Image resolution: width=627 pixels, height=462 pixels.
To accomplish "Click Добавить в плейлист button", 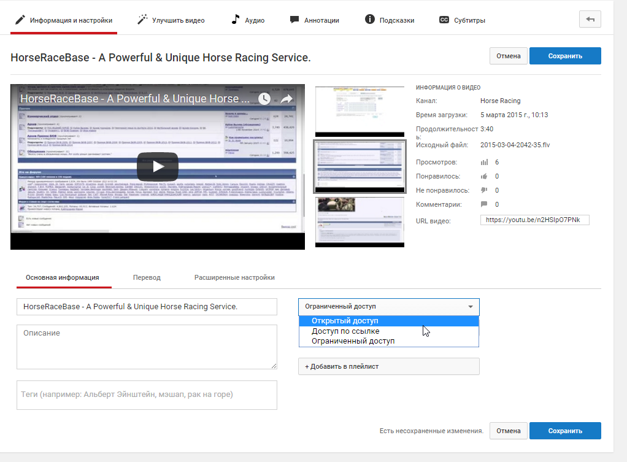I will (389, 366).
